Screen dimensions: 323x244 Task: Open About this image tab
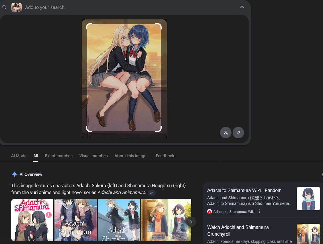[x=130, y=156]
